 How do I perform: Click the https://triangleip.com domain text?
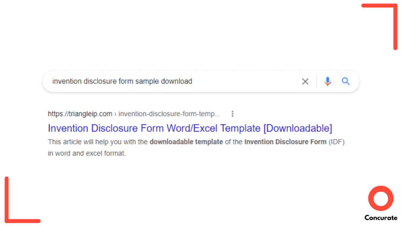coord(80,114)
